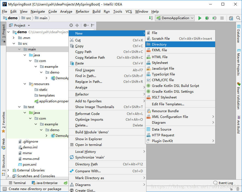Expand Scratches and Consoles node
This screenshot has height=192, width=242.
[x=8, y=176]
